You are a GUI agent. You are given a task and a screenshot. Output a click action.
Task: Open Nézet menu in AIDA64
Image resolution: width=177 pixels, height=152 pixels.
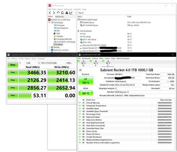pos(54,9)
